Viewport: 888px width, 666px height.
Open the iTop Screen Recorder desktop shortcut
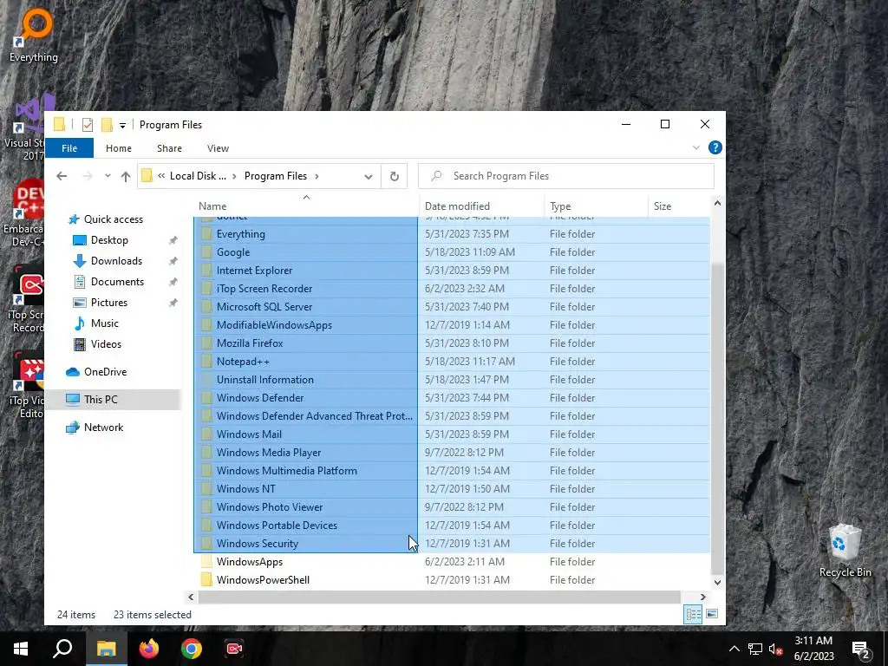(27, 300)
